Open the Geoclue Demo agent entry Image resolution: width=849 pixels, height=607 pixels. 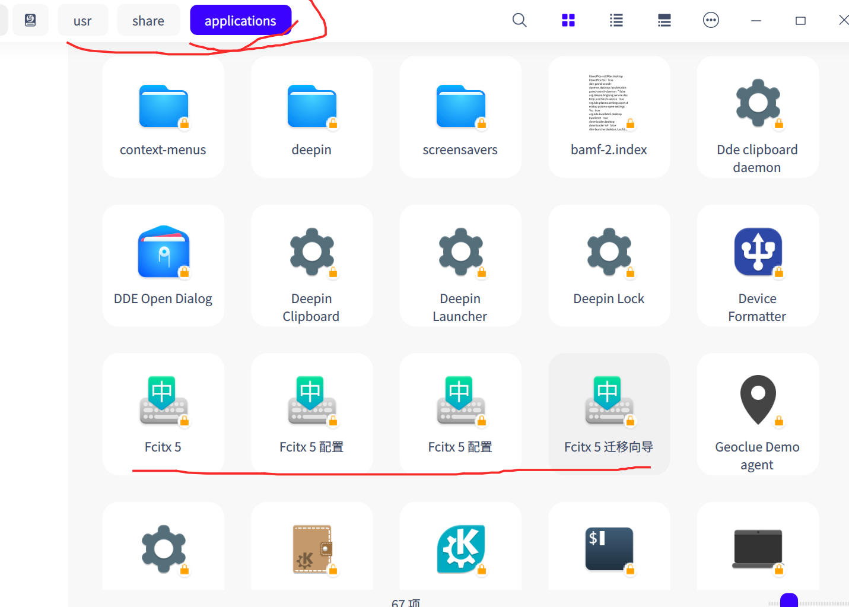pyautogui.click(x=757, y=414)
